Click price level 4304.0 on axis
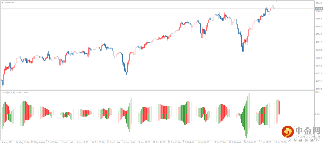The height and width of the screenshot is (145, 324). click(319, 34)
